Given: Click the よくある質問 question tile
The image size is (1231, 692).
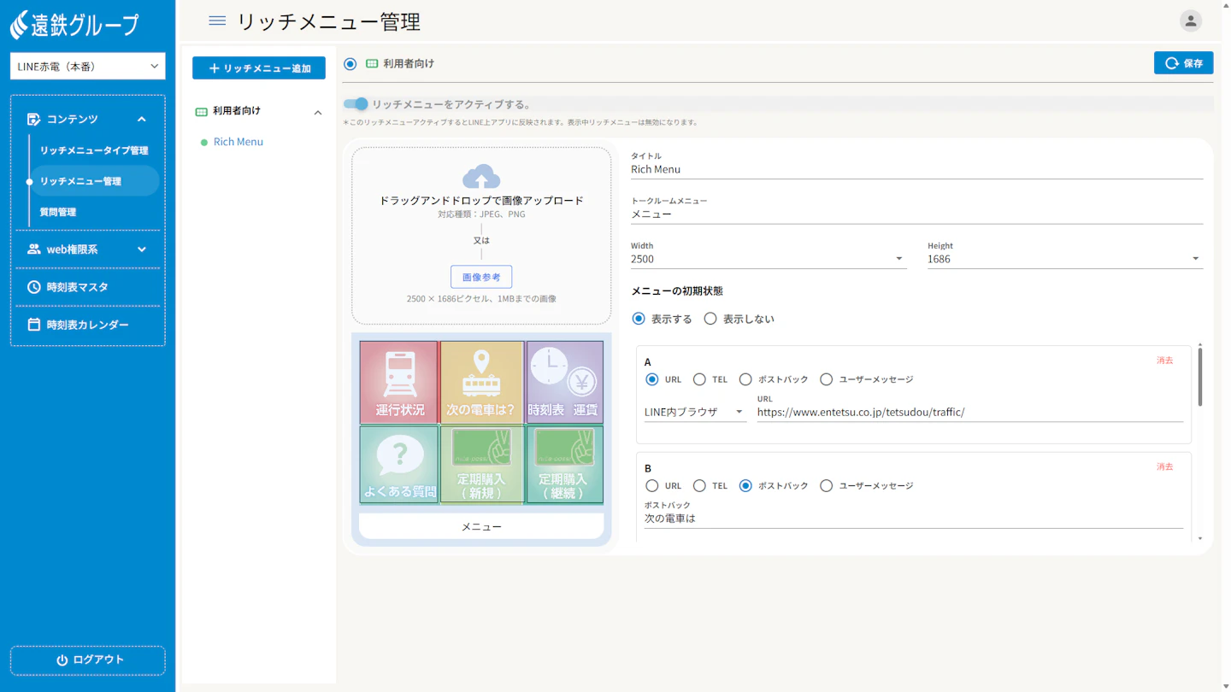Looking at the screenshot, I should 399,465.
